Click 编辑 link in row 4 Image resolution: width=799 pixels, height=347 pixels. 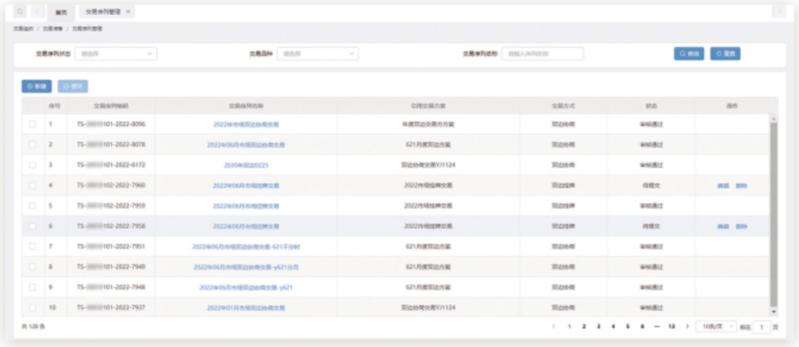(723, 185)
